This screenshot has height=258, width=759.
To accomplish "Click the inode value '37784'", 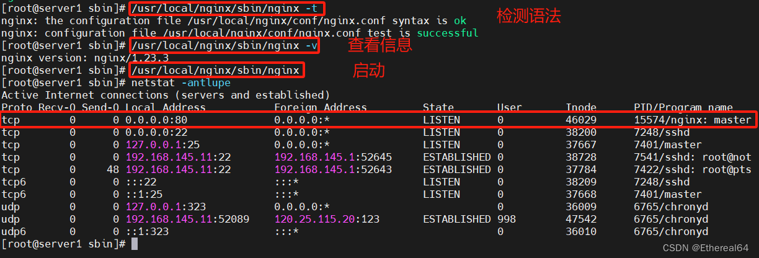I will (581, 169).
